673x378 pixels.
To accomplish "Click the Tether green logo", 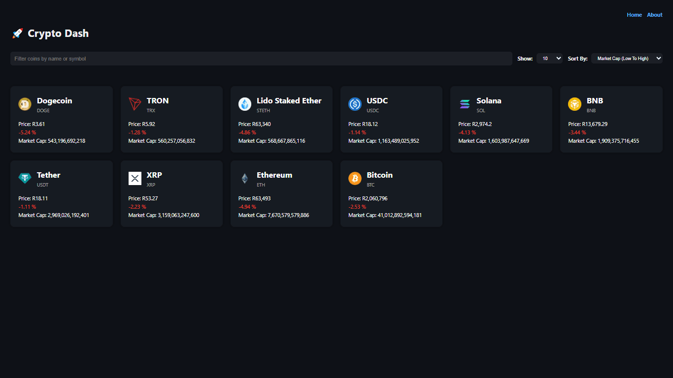I will [25, 178].
